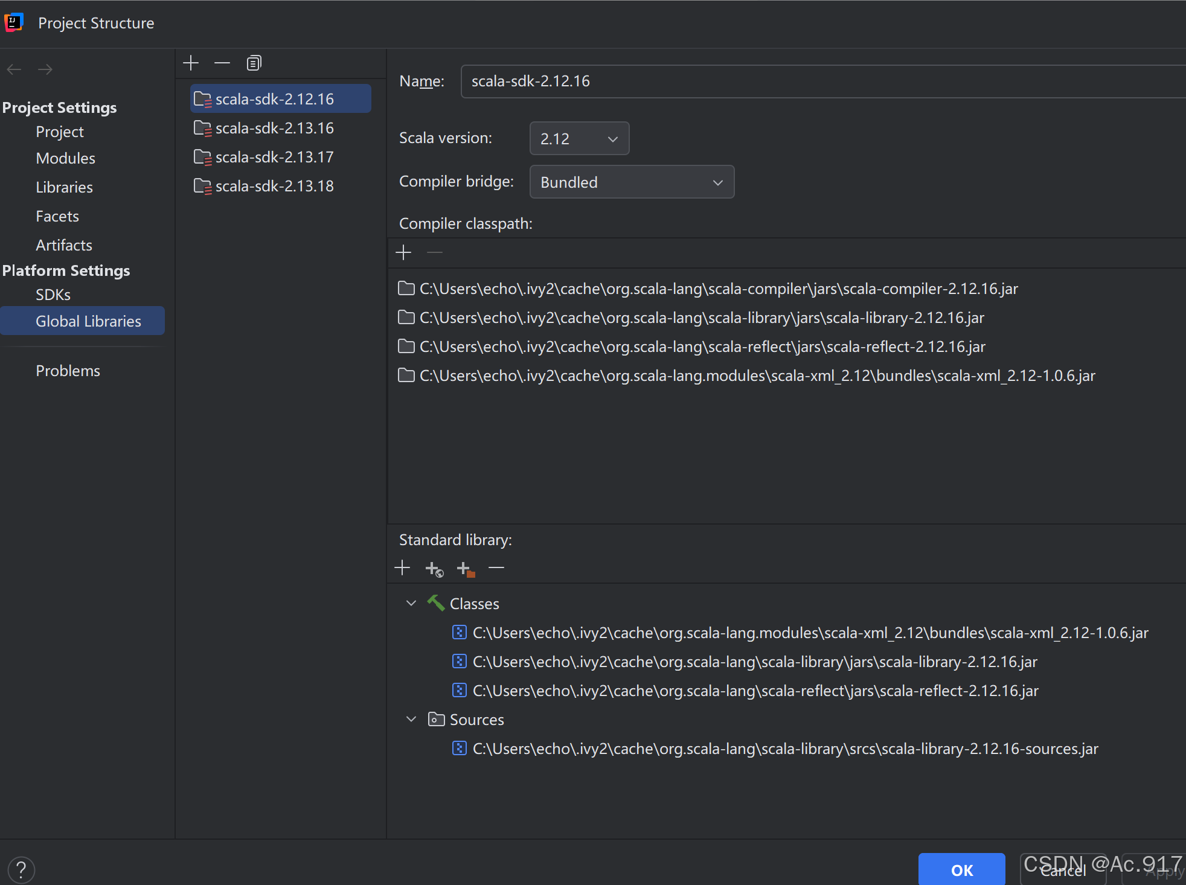Select the scala-sdk-2.13.17 library
This screenshot has width=1186, height=885.
(274, 157)
